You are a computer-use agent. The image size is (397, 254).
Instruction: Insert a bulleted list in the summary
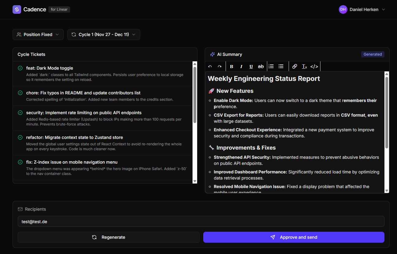pyautogui.click(x=281, y=66)
